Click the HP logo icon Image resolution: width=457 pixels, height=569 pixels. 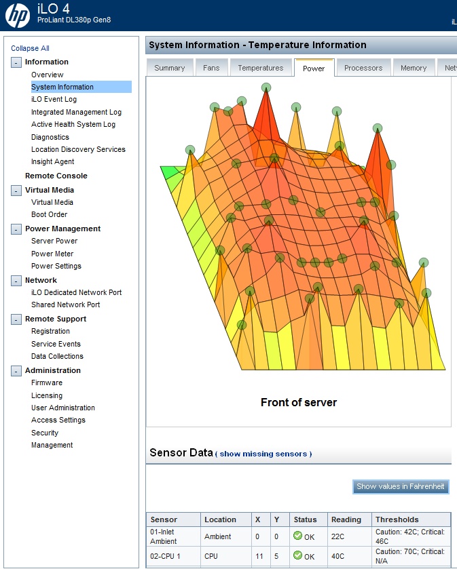point(18,16)
